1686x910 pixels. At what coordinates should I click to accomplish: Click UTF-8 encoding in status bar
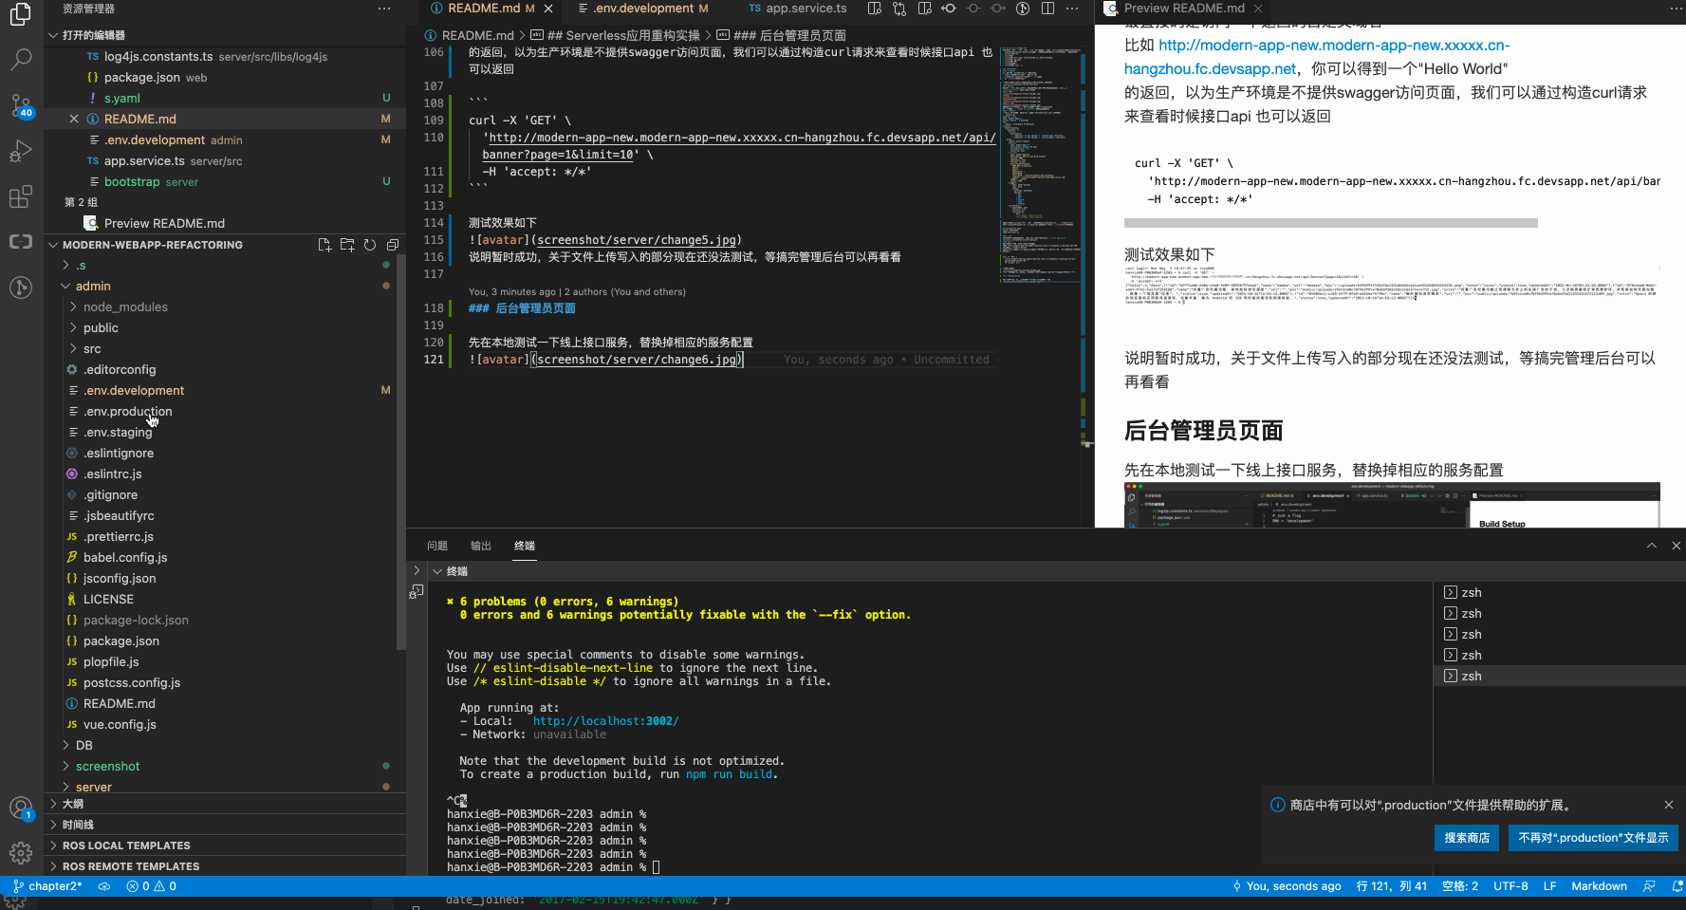(1510, 886)
